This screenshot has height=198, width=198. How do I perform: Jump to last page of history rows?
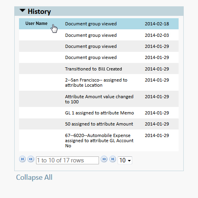tap(113, 159)
